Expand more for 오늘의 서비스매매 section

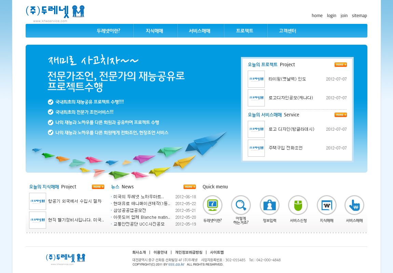pyautogui.click(x=340, y=115)
